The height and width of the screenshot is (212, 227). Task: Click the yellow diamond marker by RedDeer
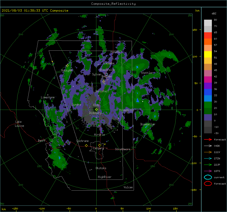[104, 82]
